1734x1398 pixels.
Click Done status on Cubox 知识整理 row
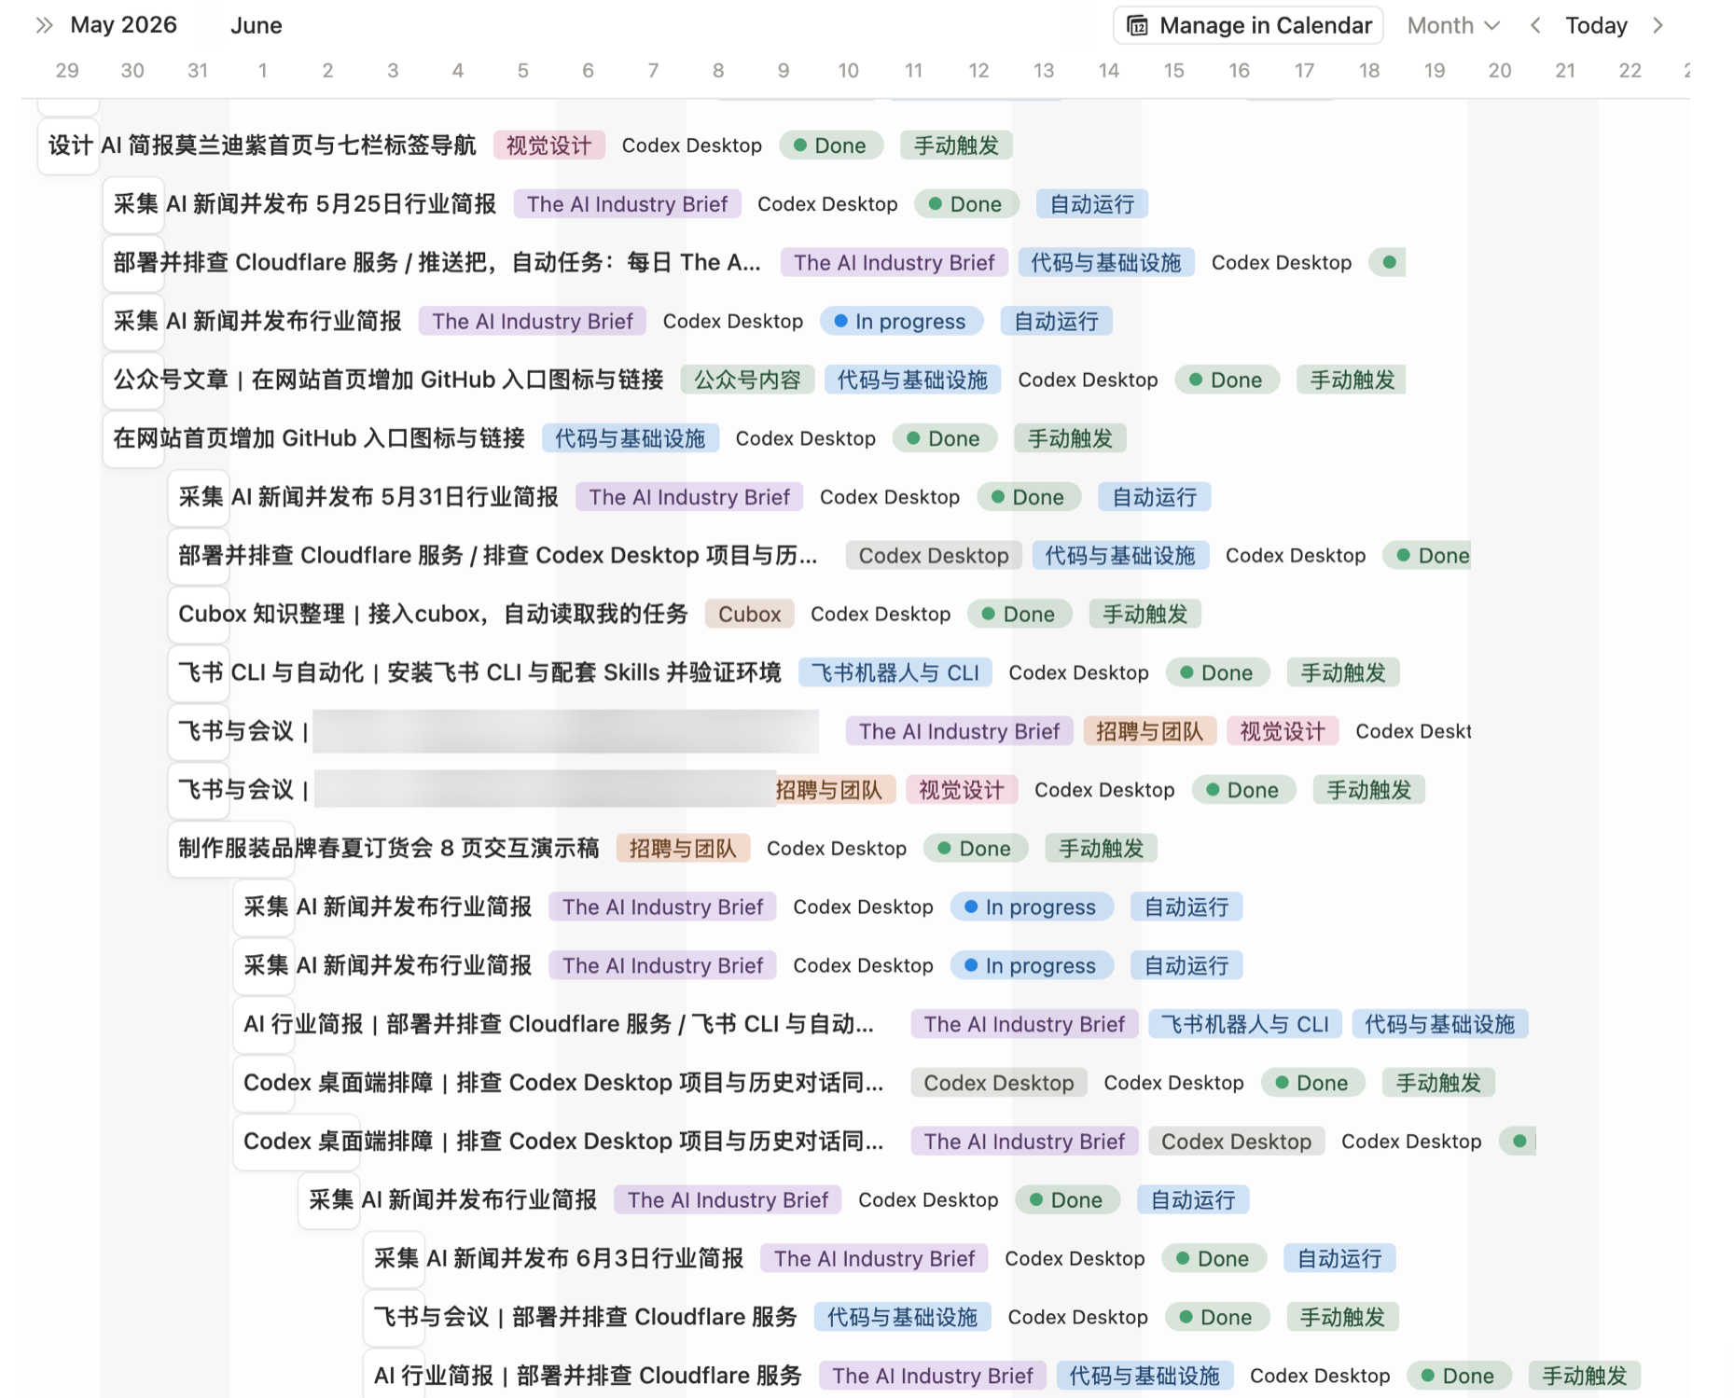pyautogui.click(x=1020, y=615)
